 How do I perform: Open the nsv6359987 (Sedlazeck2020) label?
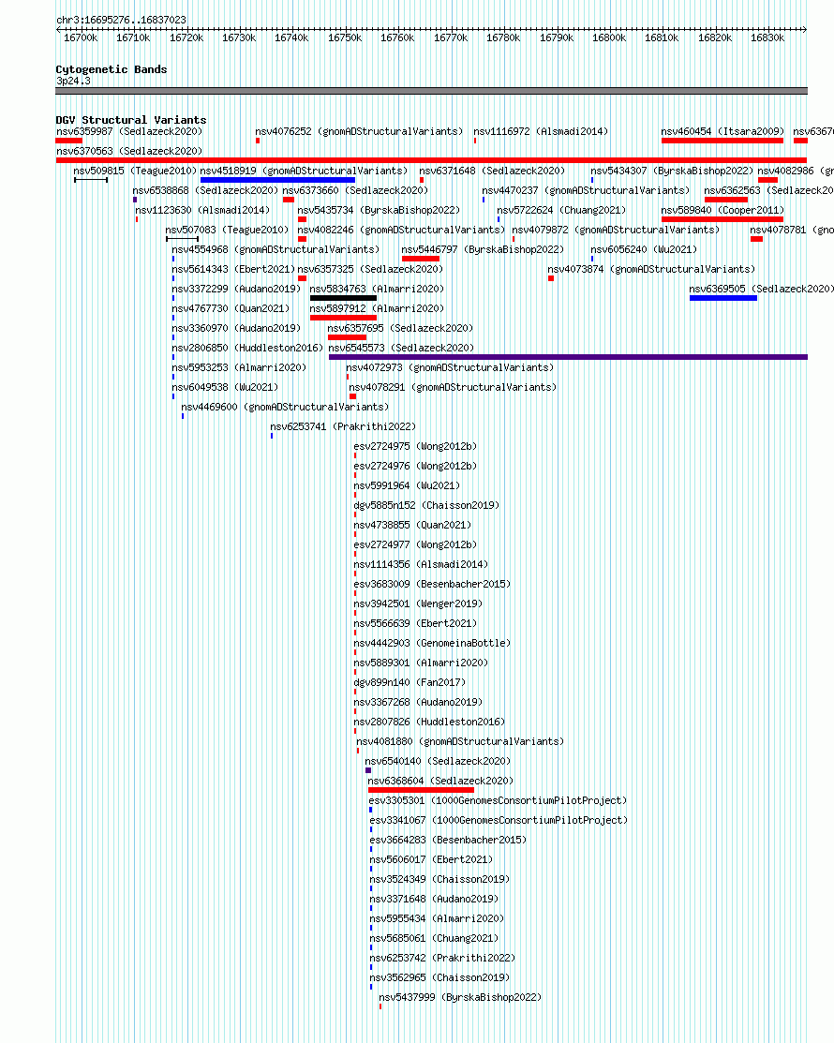click(129, 132)
